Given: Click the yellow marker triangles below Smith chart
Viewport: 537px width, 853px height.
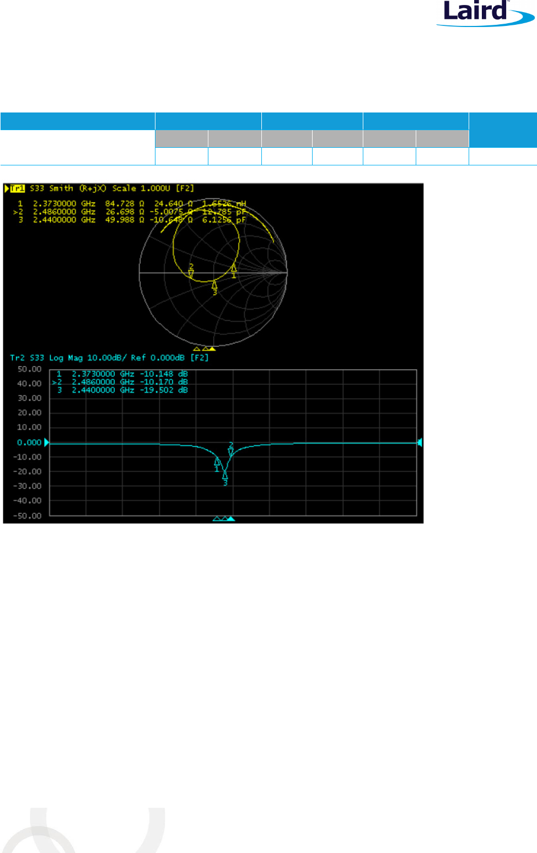Looking at the screenshot, I should 204,348.
